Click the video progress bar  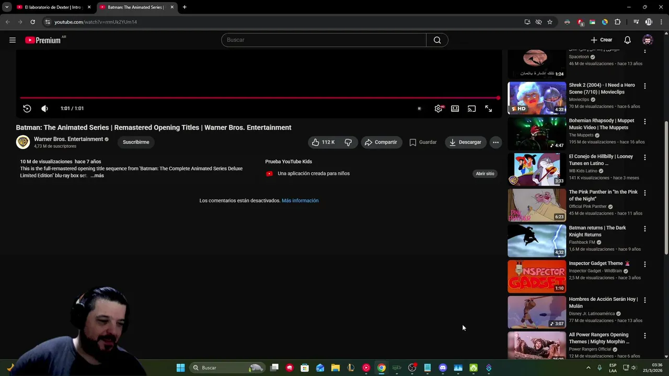[x=259, y=98]
